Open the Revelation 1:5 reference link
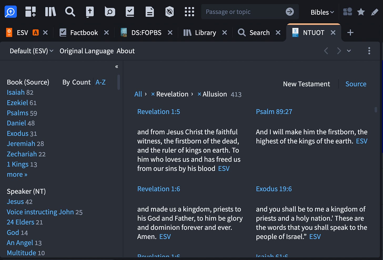 pyautogui.click(x=159, y=112)
